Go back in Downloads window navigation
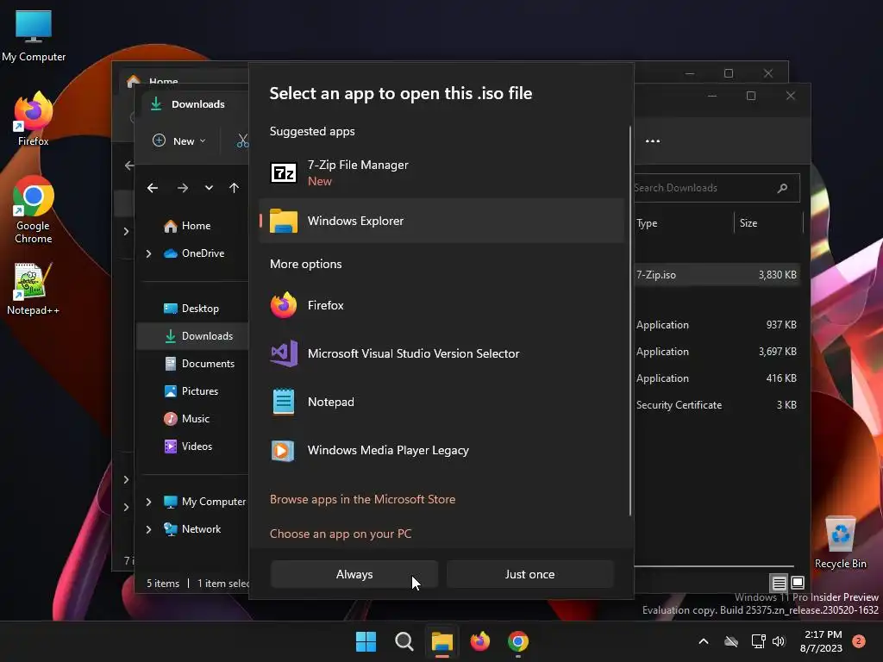 [x=152, y=188]
